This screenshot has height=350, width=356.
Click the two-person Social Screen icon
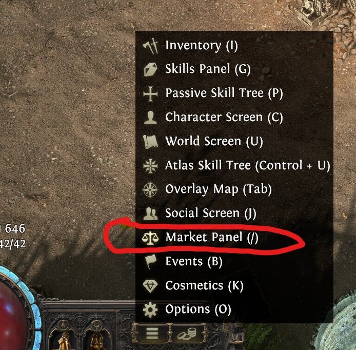[150, 213]
